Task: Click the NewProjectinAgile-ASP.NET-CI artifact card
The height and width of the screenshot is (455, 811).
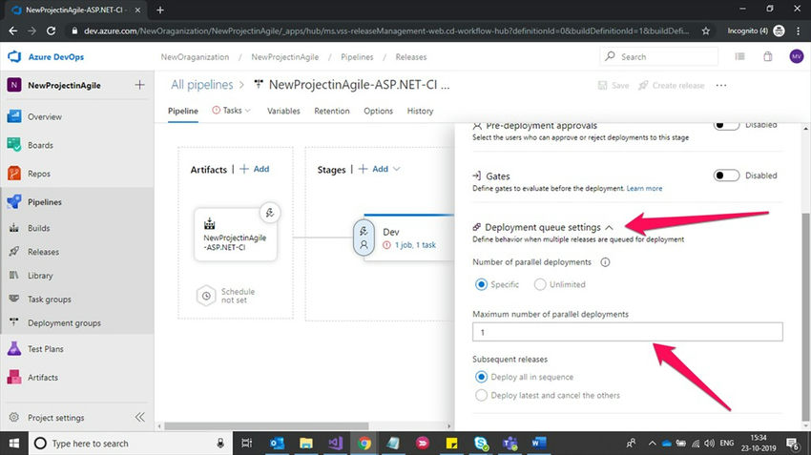Action: point(236,236)
